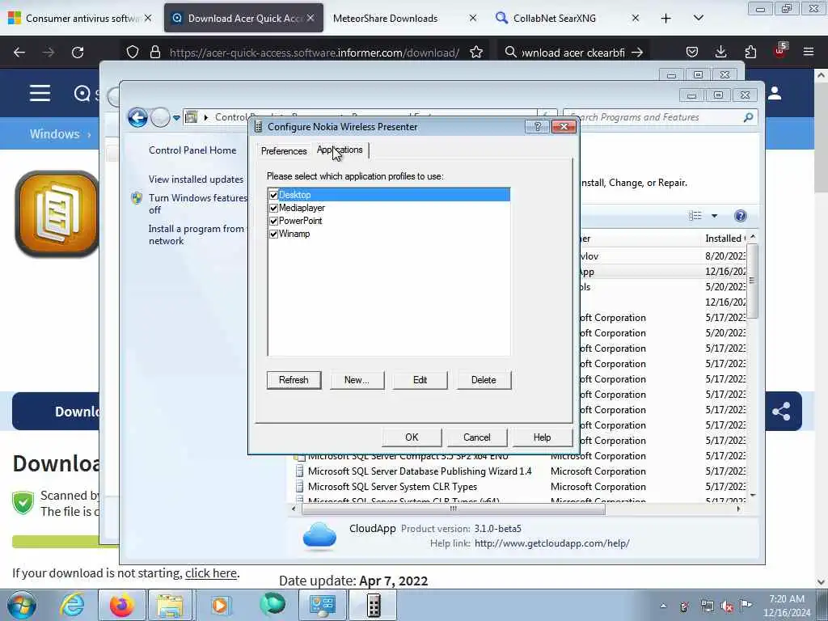Toggle the Winamp profile checkbox
828x621 pixels.
click(273, 234)
